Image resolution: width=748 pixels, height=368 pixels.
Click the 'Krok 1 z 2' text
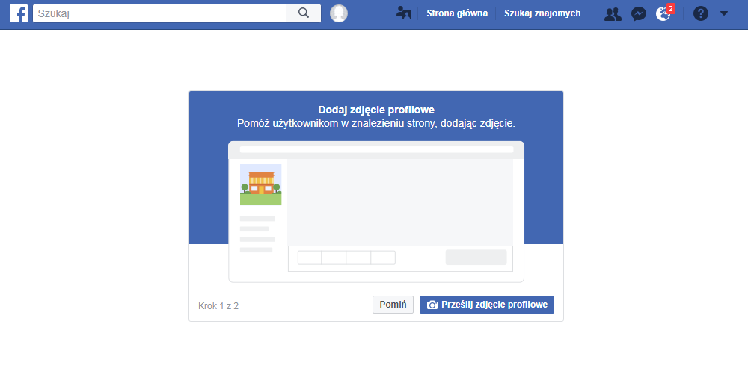(218, 305)
